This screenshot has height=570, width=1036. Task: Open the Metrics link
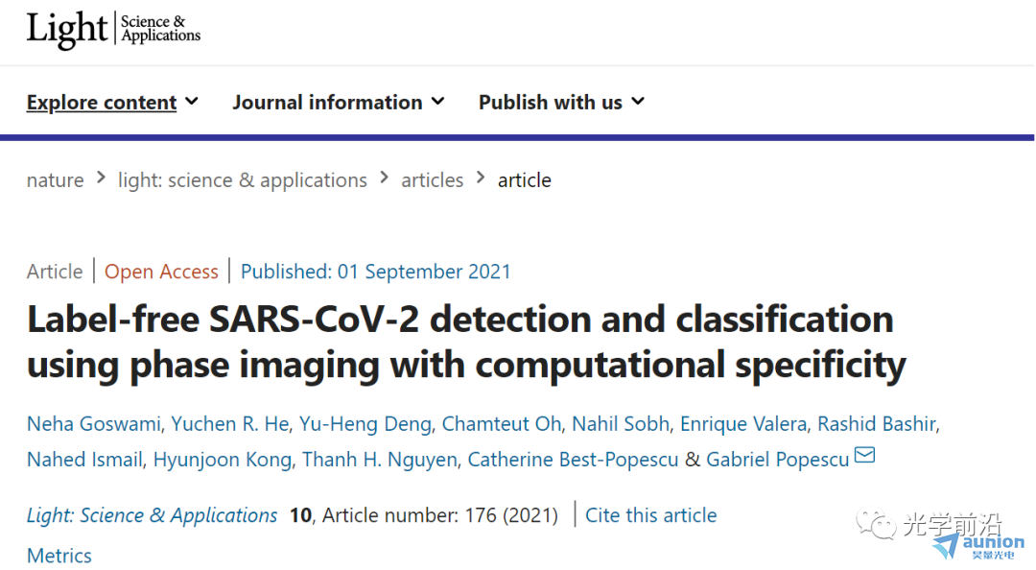tap(59, 556)
